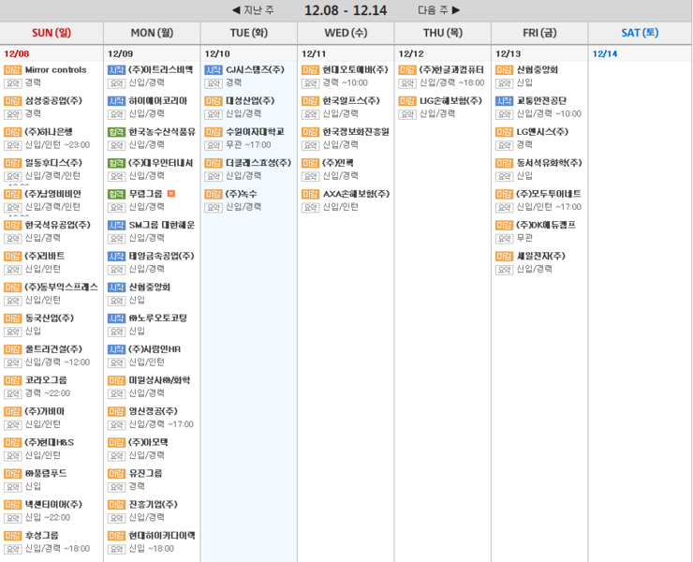Go to next week (다음 주)
The width and height of the screenshot is (693, 562).
pos(439,10)
